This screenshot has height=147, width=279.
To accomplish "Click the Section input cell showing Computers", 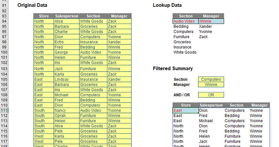I will pyautogui.click(x=211, y=79).
